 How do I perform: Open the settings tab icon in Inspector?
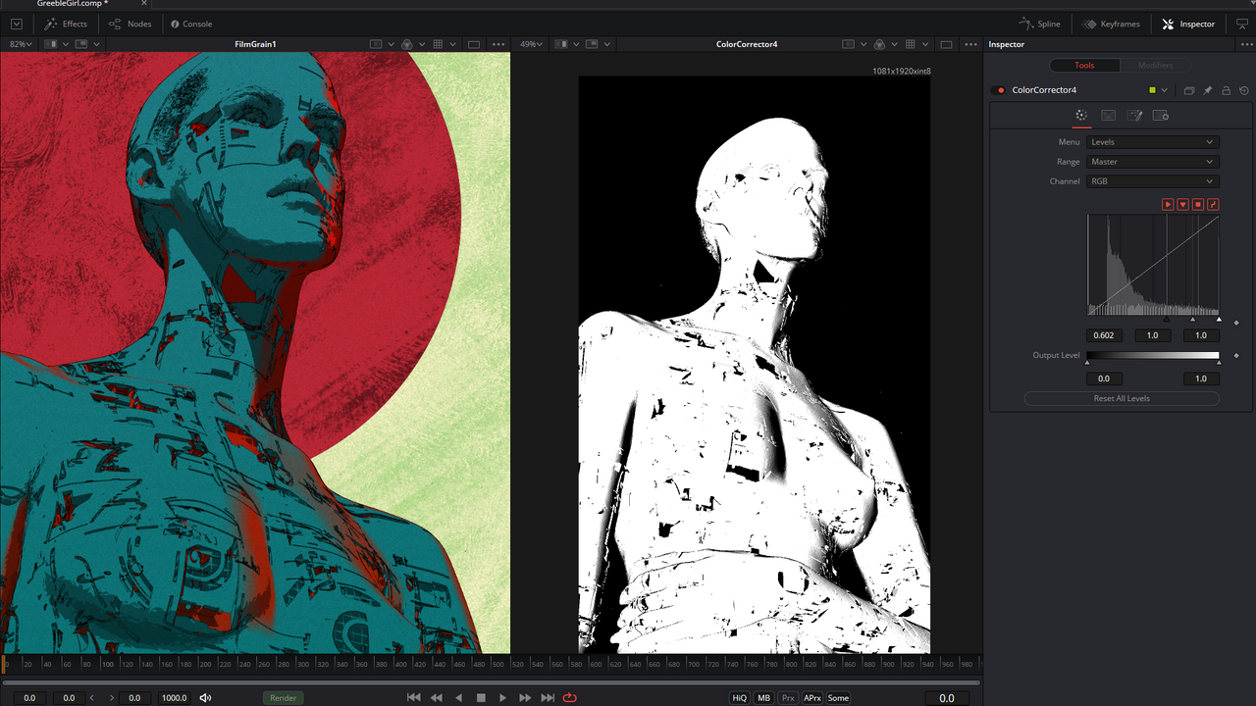coord(1160,116)
